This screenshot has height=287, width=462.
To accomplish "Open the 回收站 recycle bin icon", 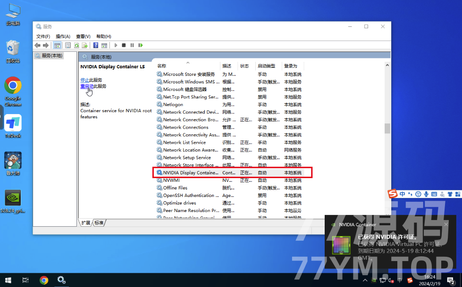I will pos(13,51).
